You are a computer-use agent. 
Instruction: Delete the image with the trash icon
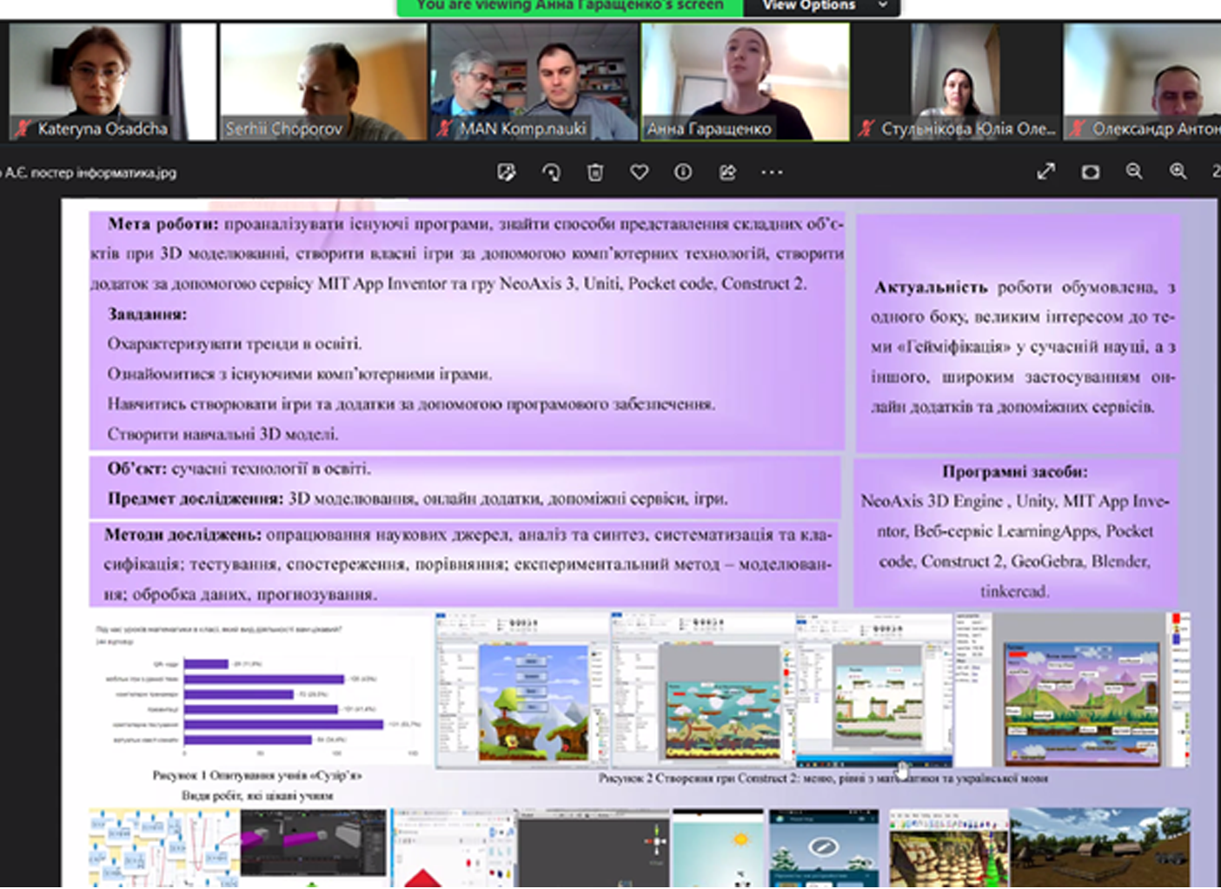pyautogui.click(x=595, y=172)
